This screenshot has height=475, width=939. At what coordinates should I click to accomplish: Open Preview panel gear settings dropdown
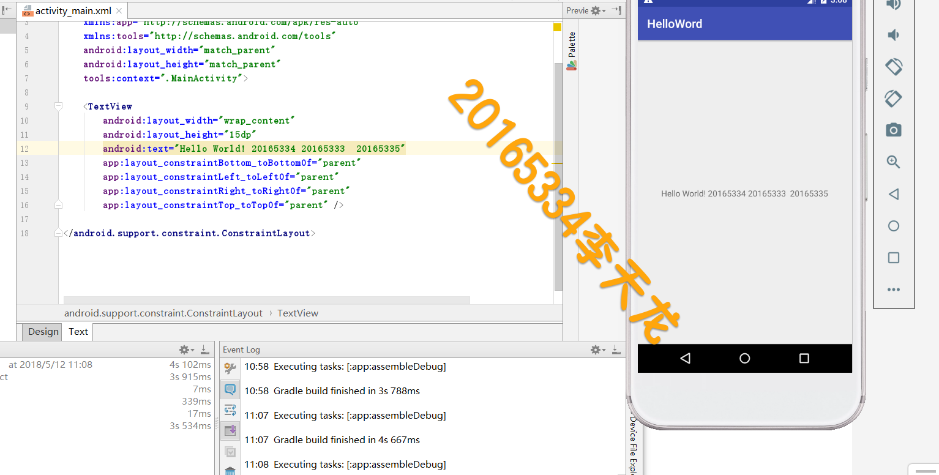[x=599, y=10]
